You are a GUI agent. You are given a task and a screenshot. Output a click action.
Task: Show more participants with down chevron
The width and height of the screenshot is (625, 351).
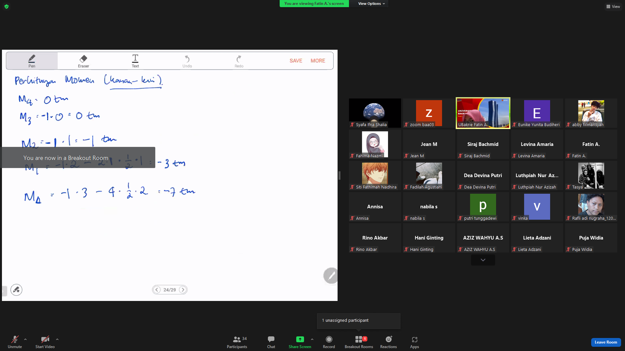pyautogui.click(x=483, y=260)
